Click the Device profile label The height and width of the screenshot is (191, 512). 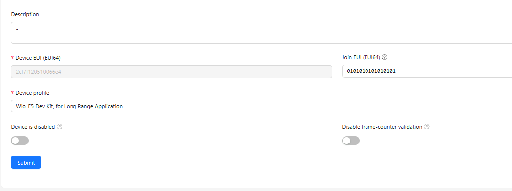(x=32, y=93)
